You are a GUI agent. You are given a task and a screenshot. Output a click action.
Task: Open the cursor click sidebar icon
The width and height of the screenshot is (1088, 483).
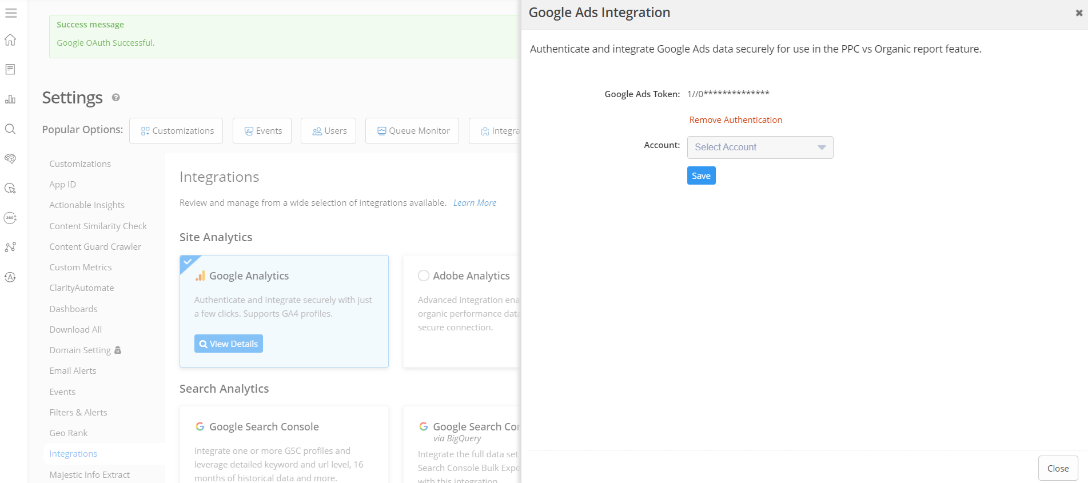coord(10,189)
